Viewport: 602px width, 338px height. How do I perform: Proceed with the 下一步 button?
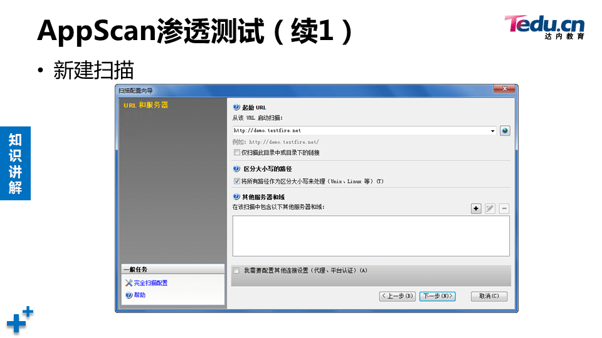point(438,296)
